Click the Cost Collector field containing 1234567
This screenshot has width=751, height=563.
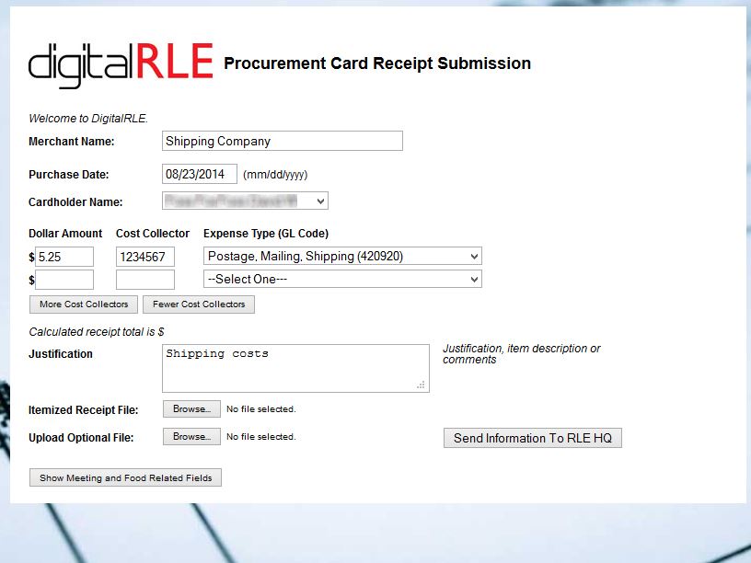point(145,257)
